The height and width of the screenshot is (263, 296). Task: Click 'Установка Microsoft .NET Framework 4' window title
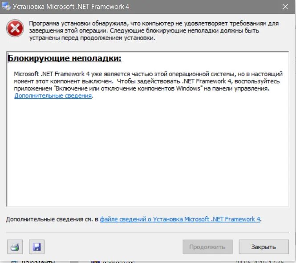point(71,7)
